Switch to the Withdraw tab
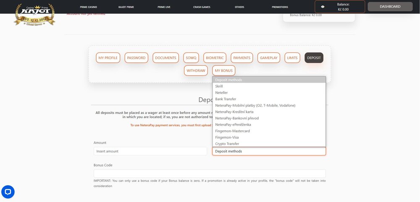420x202 pixels. (x=196, y=71)
